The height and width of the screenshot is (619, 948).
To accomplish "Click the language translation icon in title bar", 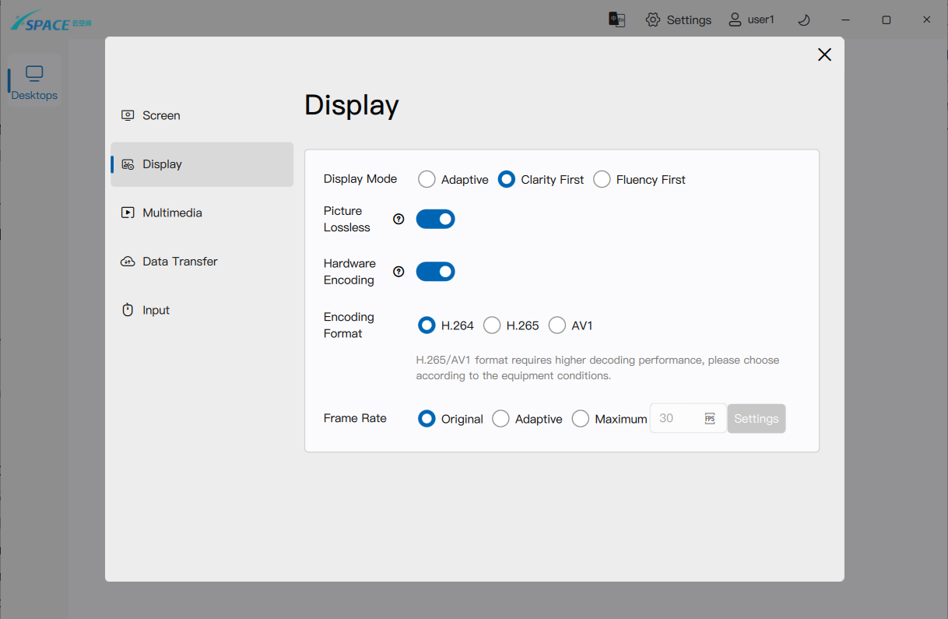I will tap(617, 19).
